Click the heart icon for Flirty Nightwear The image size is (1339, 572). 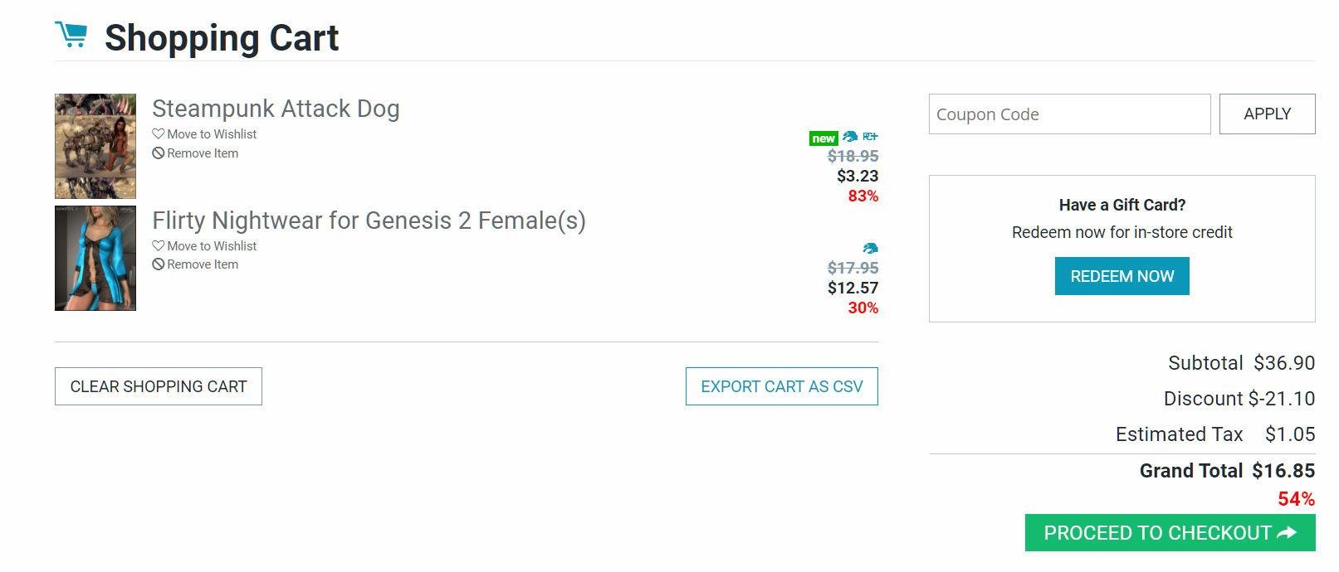[158, 246]
